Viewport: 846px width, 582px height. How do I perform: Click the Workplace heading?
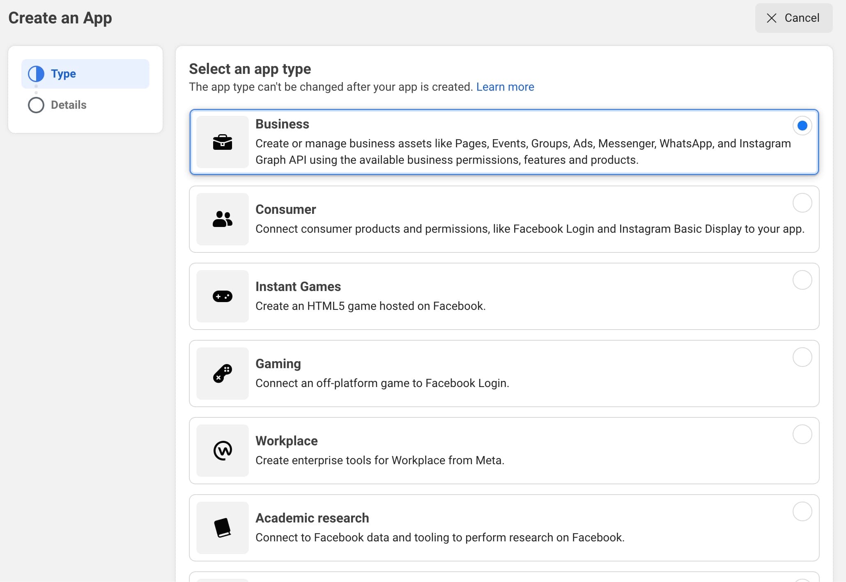click(287, 441)
